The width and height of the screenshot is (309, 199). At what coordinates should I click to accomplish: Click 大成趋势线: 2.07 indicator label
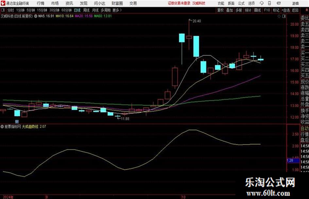pos(34,126)
